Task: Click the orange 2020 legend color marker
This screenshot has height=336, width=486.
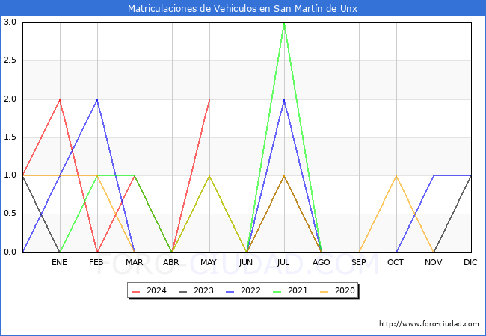Action: tap(324, 291)
